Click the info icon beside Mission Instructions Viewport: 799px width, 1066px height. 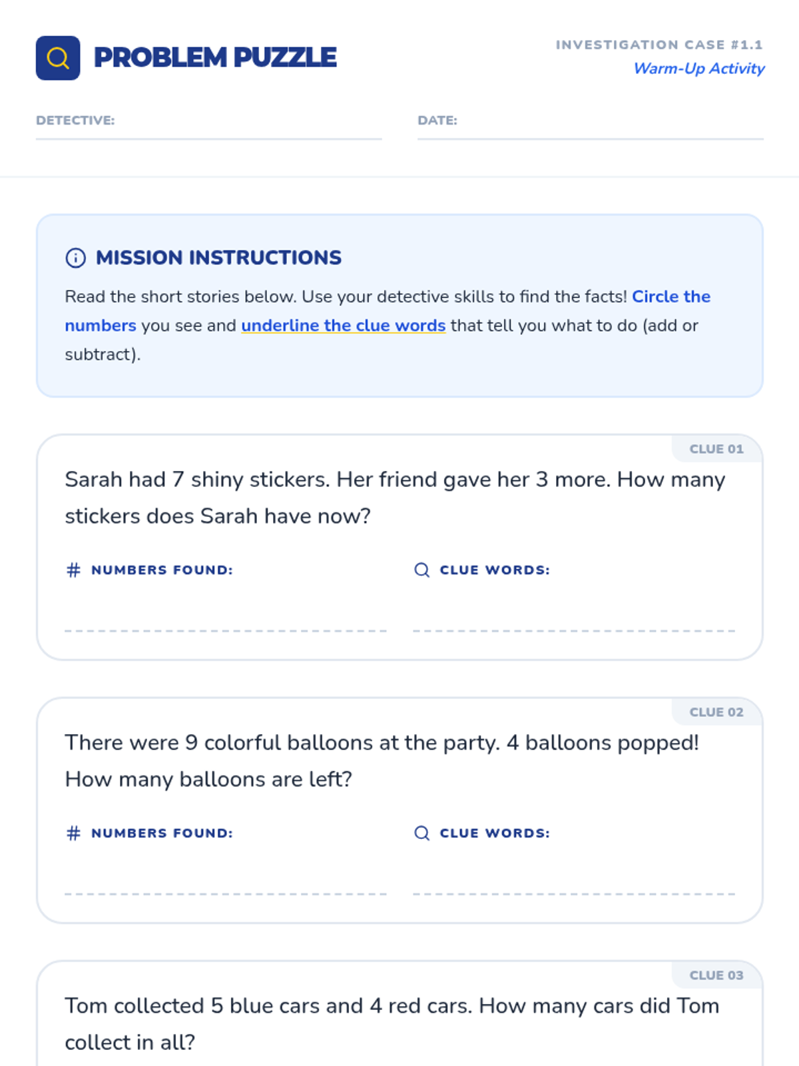point(75,258)
